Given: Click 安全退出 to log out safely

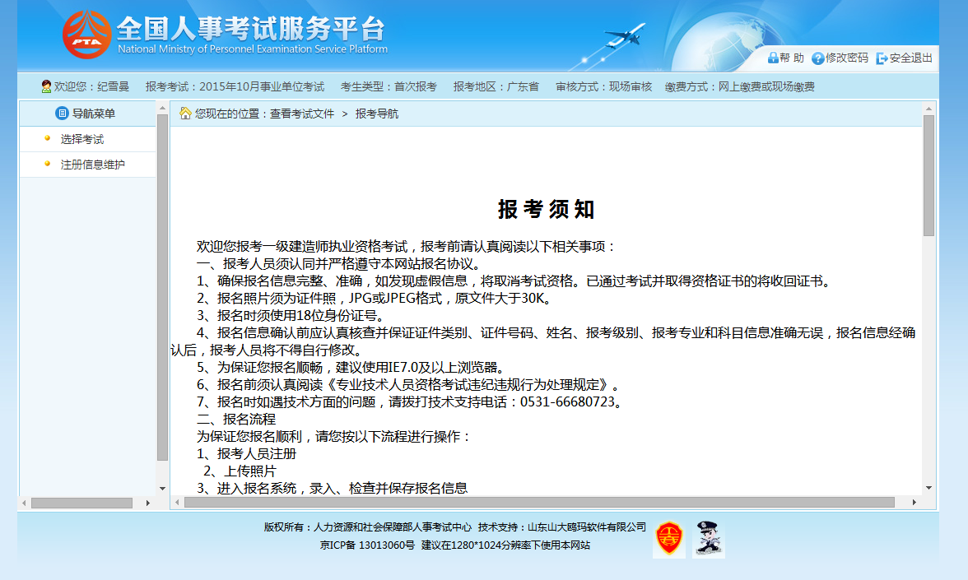Looking at the screenshot, I should (910, 58).
